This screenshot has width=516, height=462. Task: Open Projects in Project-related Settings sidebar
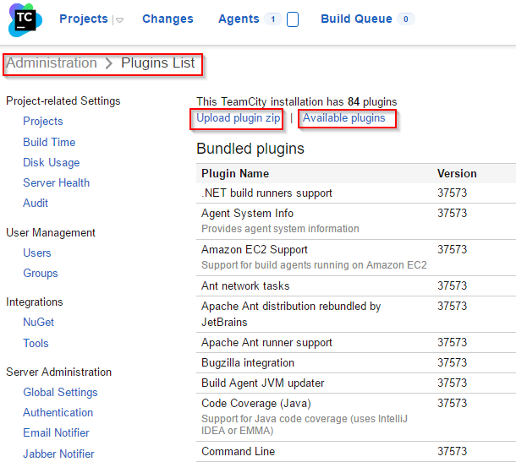click(43, 122)
